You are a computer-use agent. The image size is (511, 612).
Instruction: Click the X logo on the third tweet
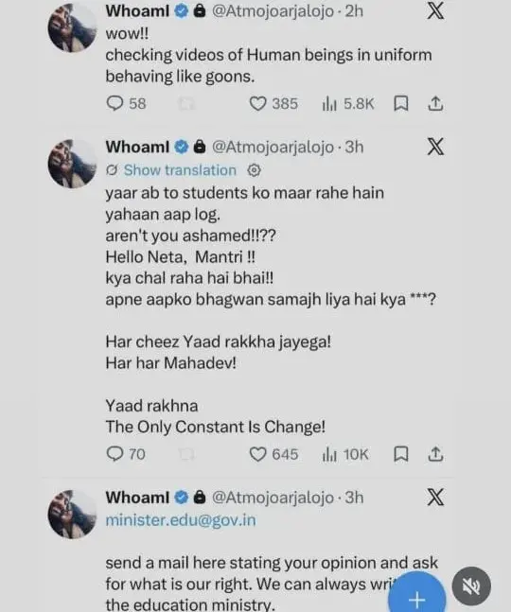coord(435,498)
